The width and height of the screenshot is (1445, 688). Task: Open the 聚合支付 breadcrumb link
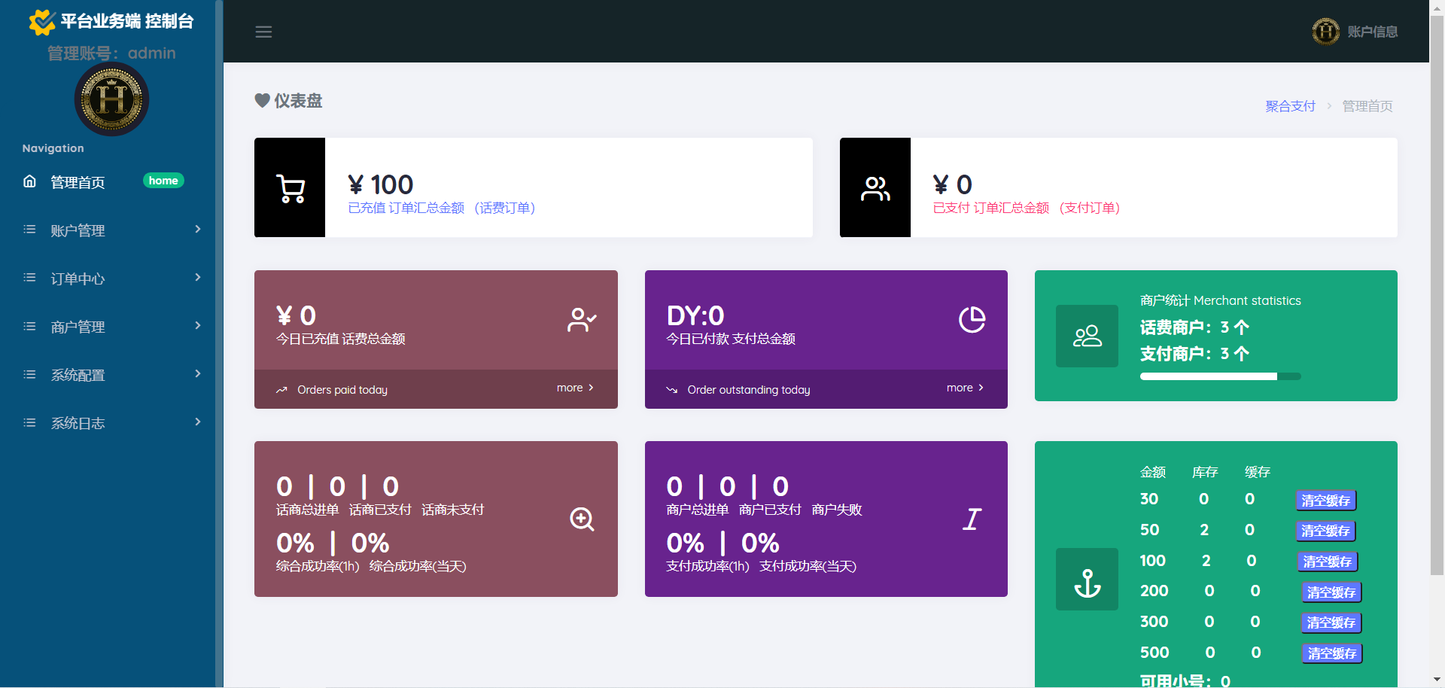pyautogui.click(x=1290, y=106)
